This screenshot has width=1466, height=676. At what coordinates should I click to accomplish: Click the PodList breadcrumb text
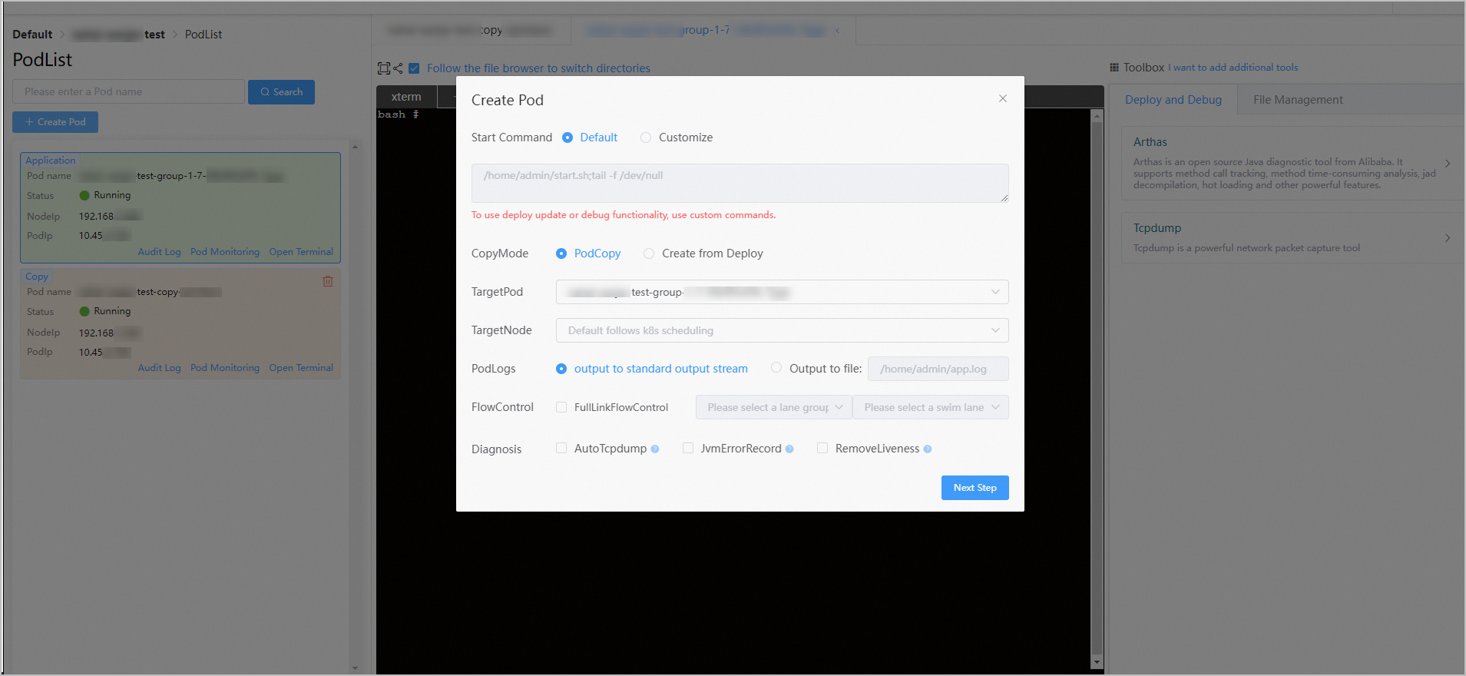pyautogui.click(x=204, y=35)
